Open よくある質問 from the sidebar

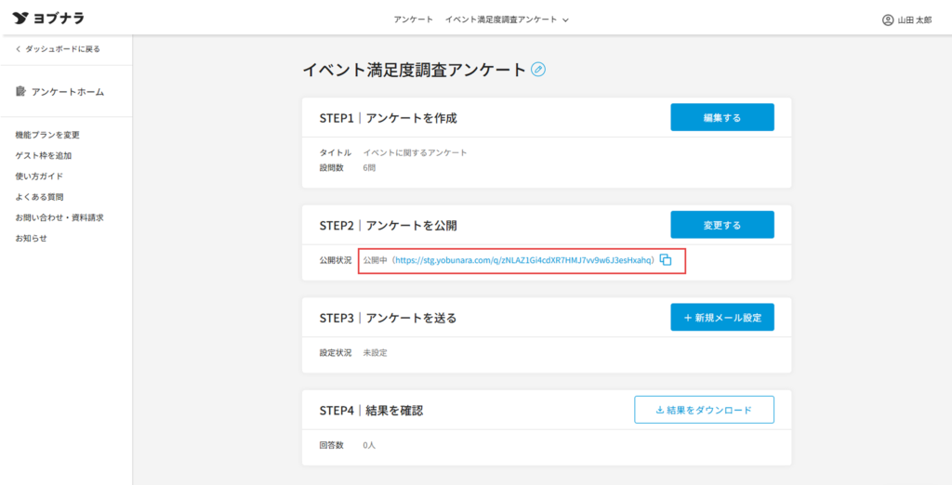pos(39,197)
